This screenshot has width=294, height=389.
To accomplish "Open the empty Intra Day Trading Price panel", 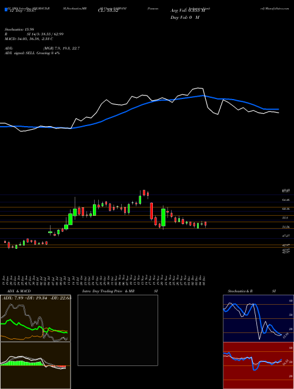I will click(x=118, y=330).
